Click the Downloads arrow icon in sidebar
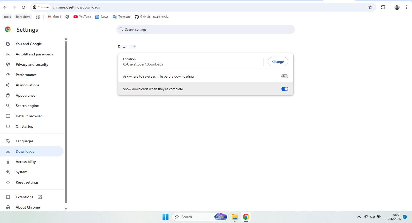This screenshot has width=412, height=223. [x=8, y=151]
